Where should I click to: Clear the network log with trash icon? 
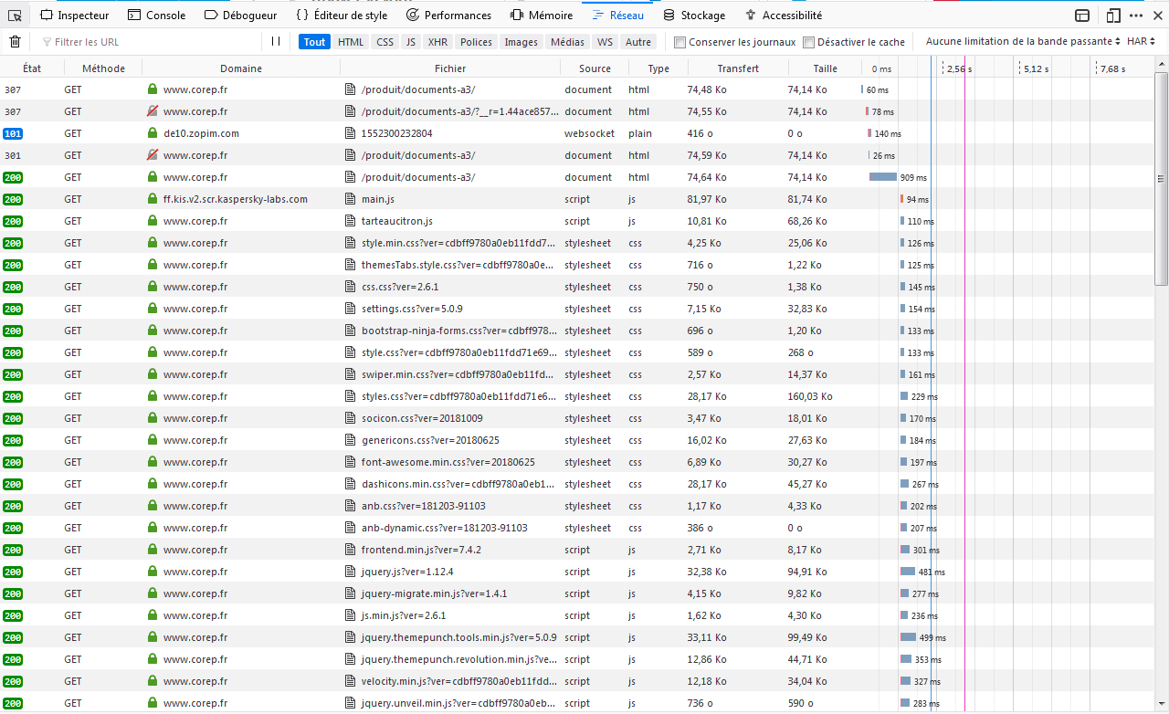(15, 42)
